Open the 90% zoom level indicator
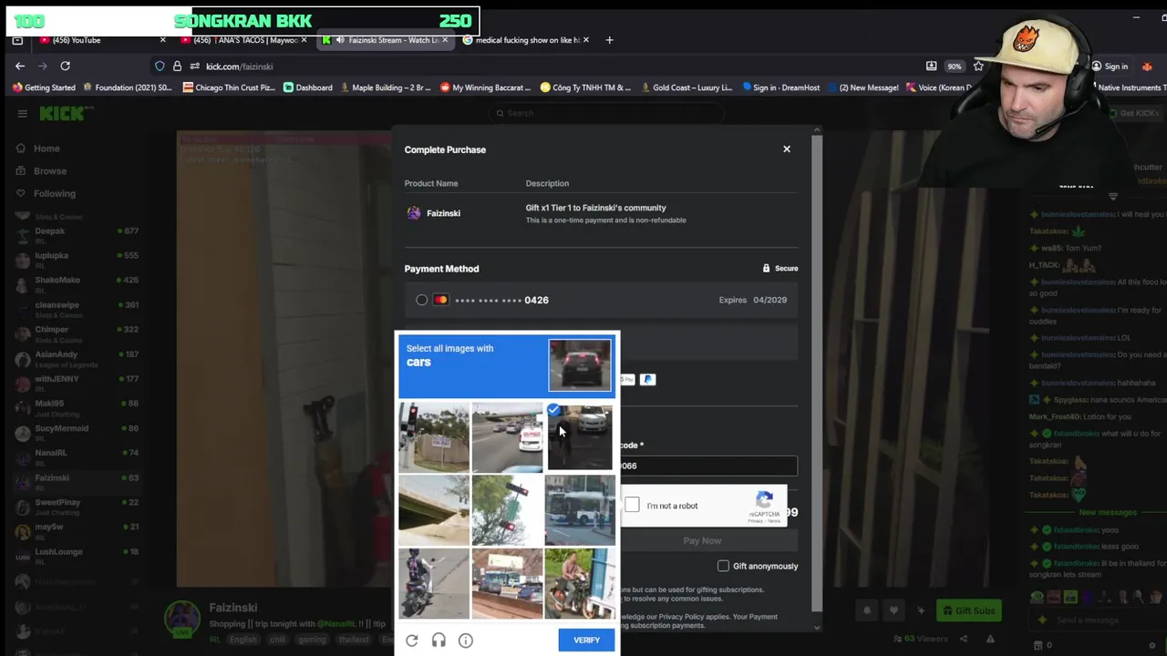 pos(954,67)
